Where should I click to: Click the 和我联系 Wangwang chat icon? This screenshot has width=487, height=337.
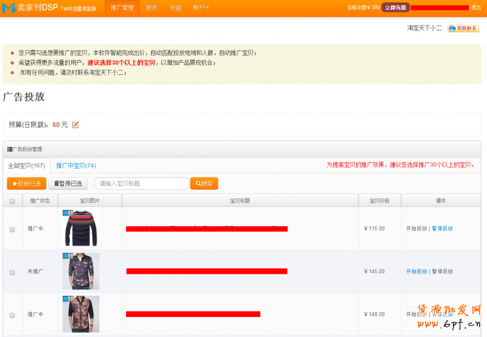point(463,29)
